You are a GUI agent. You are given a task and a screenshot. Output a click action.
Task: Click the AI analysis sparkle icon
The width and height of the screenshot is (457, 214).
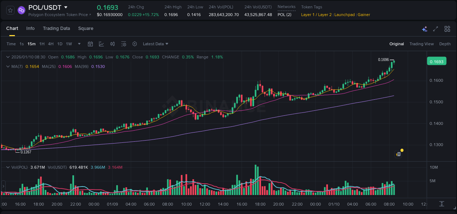pyautogui.click(x=424, y=28)
